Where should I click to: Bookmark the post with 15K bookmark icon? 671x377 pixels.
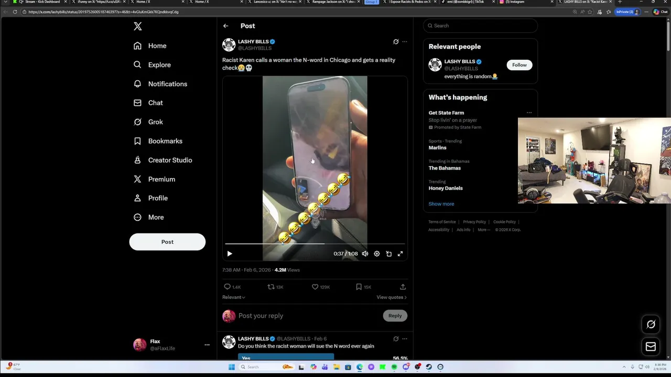359,287
